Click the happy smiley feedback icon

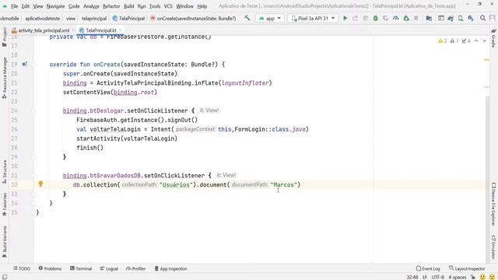(482, 277)
